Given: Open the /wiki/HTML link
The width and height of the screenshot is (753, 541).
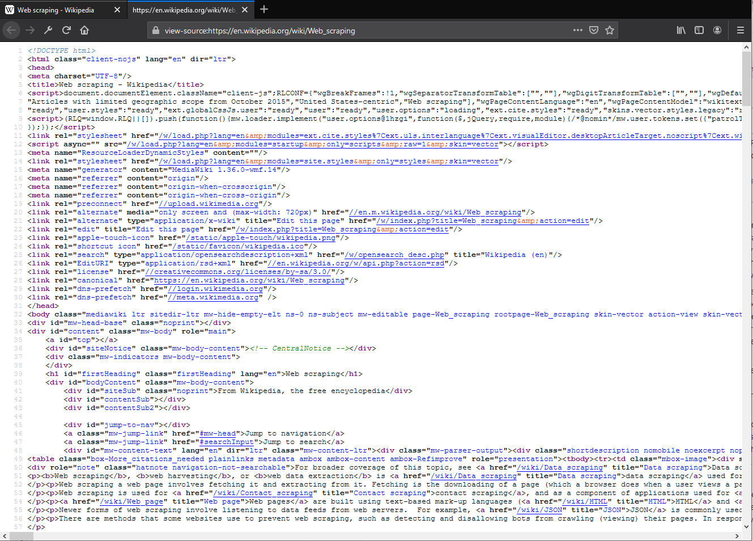Looking at the screenshot, I should point(585,501).
